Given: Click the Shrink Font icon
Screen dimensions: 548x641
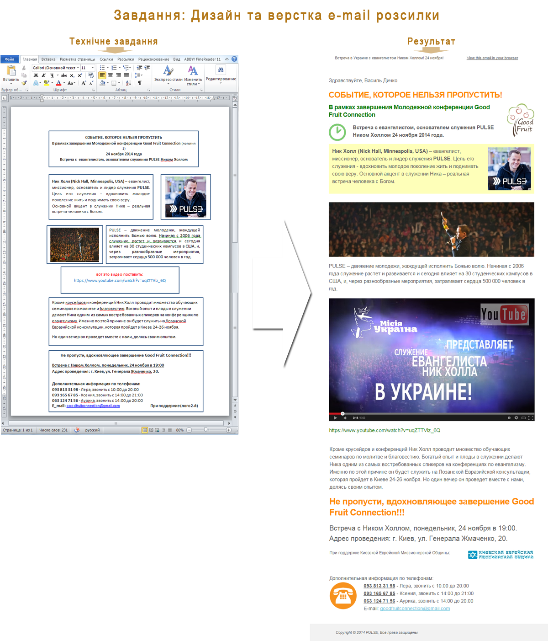Looking at the screenshot, I should click(x=91, y=83).
